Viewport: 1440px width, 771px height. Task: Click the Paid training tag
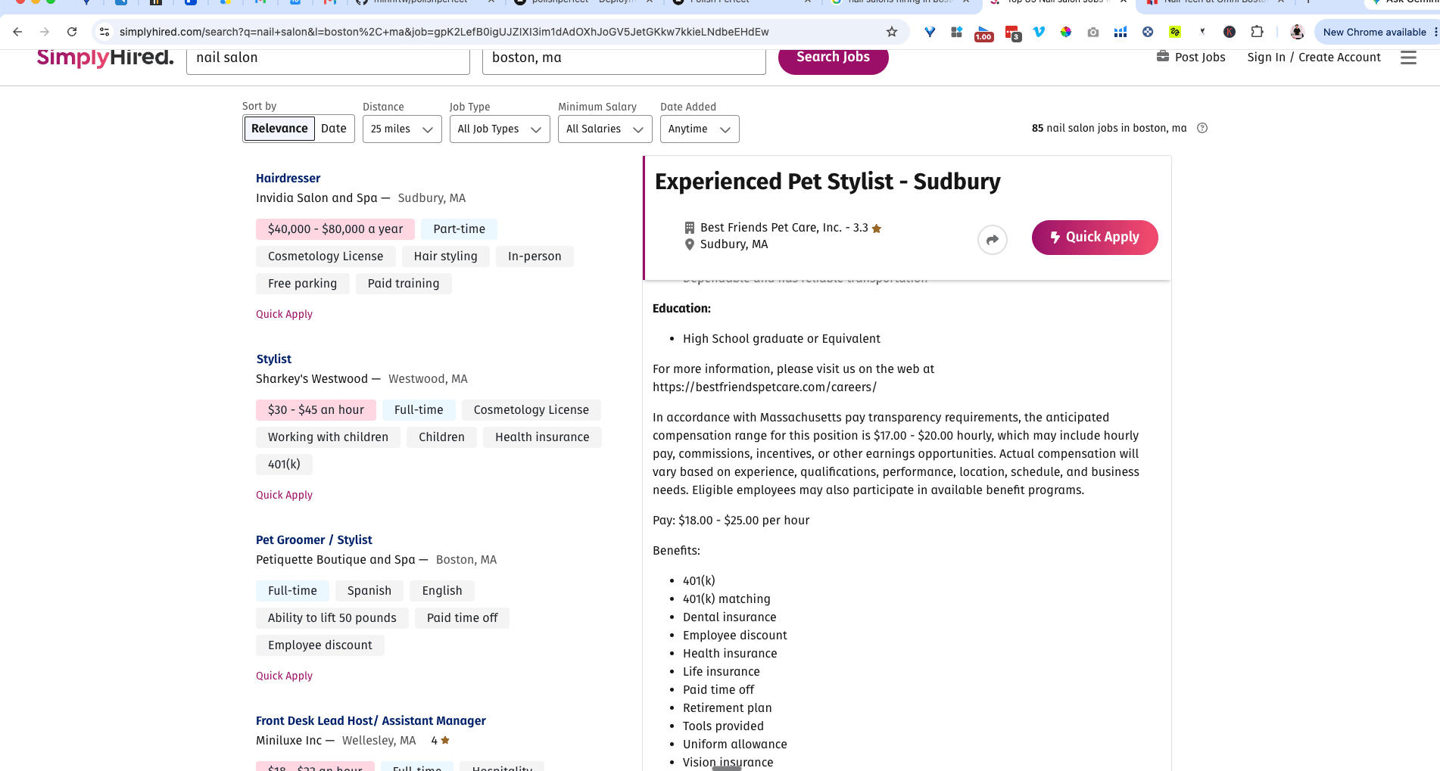tap(404, 284)
